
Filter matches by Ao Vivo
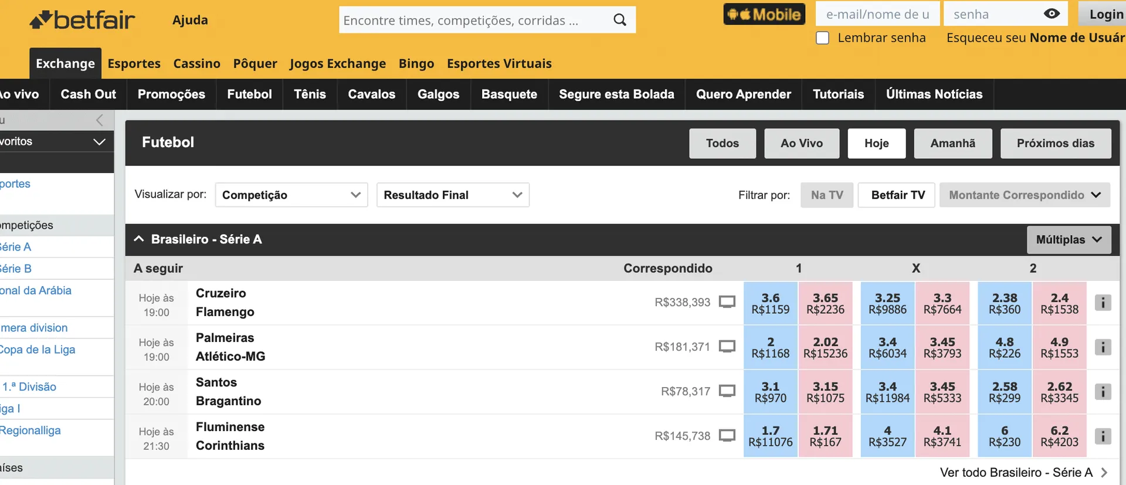point(802,144)
